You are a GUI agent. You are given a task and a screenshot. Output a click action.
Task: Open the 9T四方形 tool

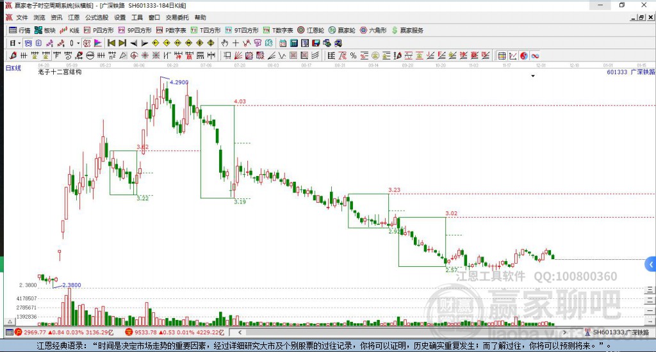click(242, 30)
